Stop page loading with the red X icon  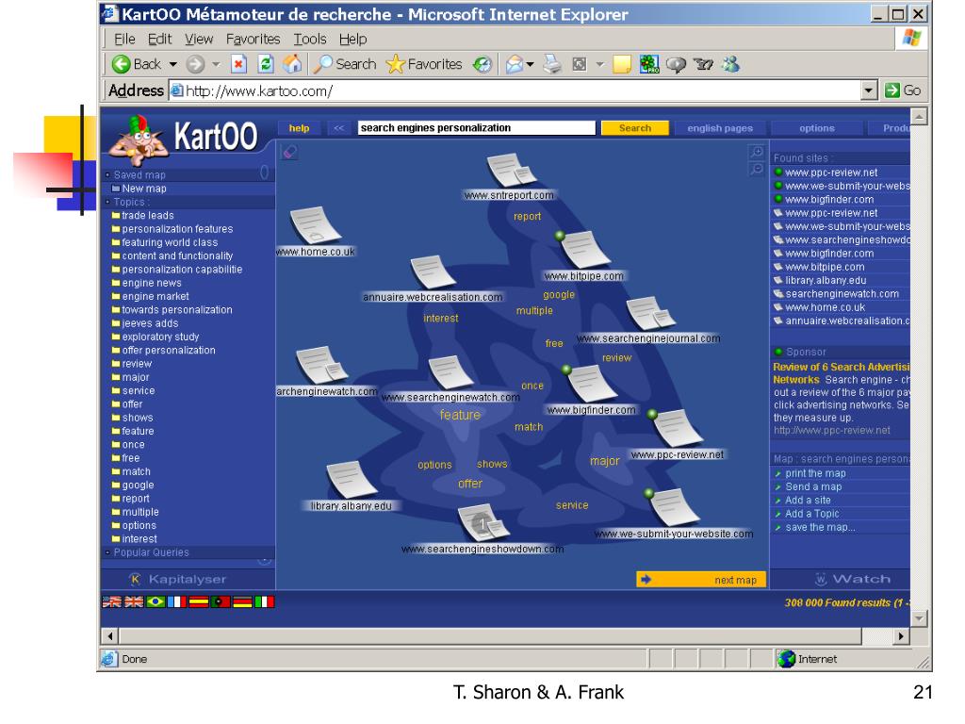click(x=238, y=64)
